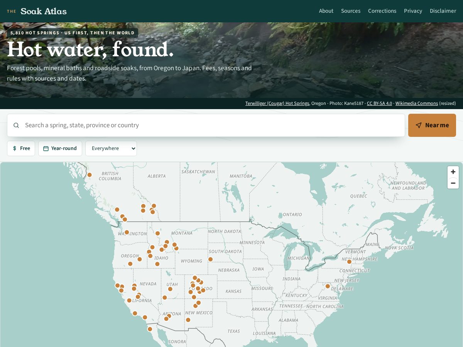The image size is (463, 347).
Task: Open the Everywhere region dropdown
Action: click(111, 148)
